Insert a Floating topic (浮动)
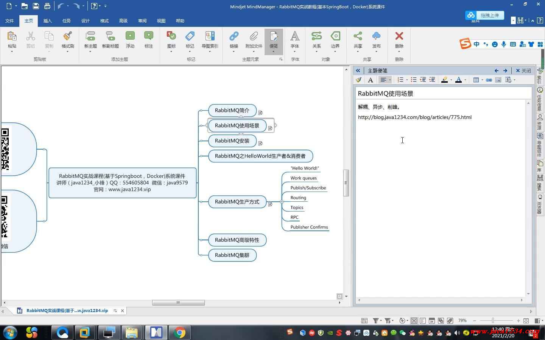This screenshot has height=340, width=545. click(x=130, y=36)
